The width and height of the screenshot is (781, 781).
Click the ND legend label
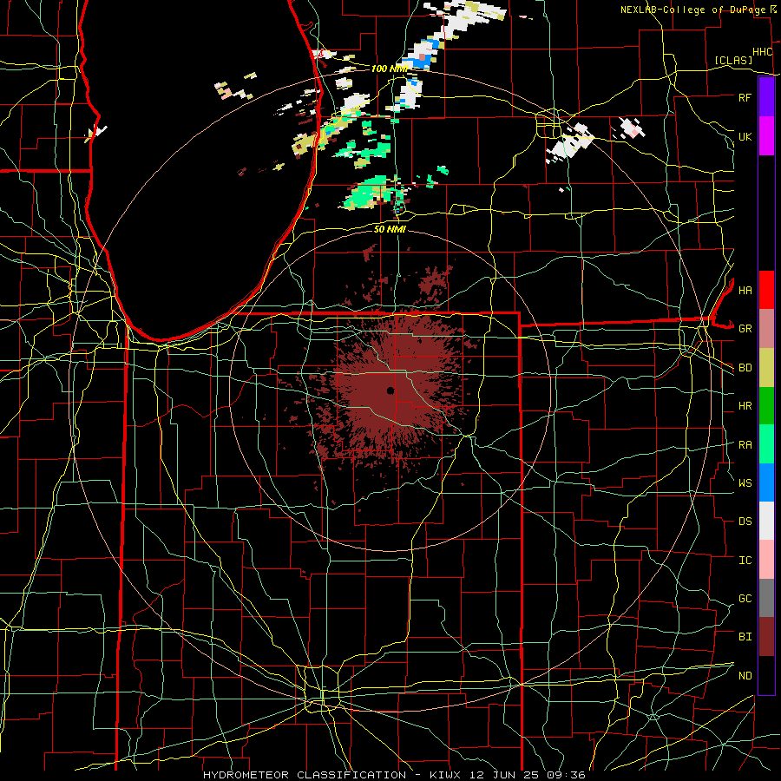click(745, 676)
